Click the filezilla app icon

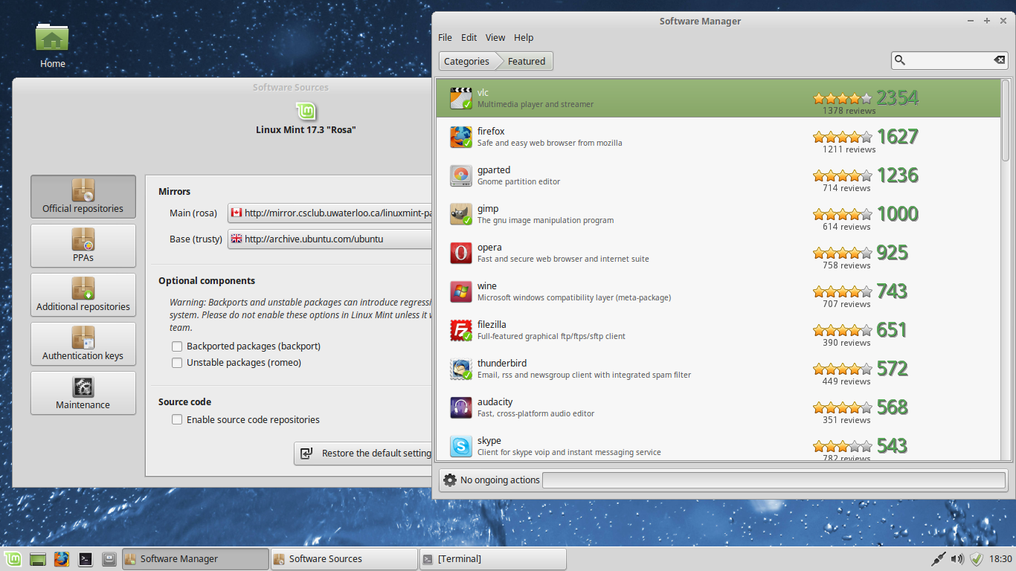(x=461, y=330)
